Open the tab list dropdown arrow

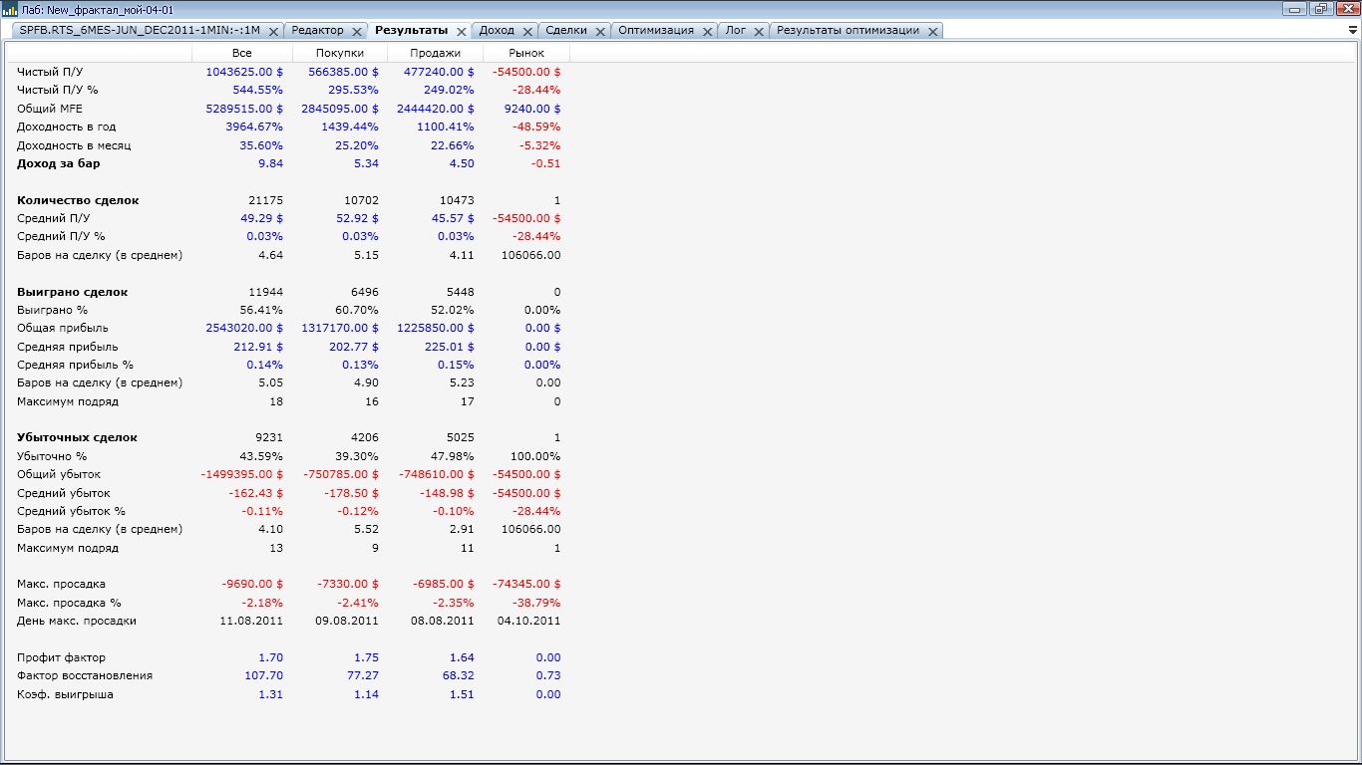(1352, 31)
